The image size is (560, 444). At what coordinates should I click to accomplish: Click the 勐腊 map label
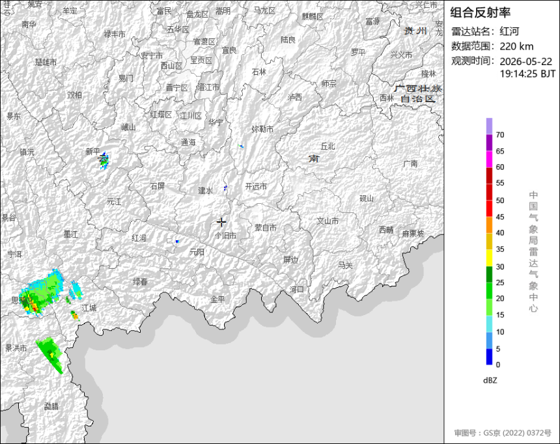pos(51,406)
